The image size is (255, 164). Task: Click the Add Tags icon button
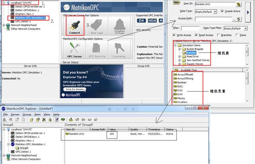point(97,26)
